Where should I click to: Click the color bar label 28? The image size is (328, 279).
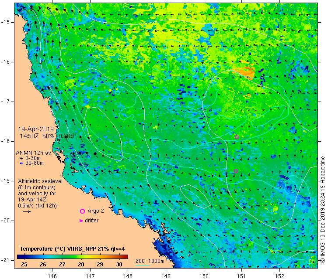81,265
